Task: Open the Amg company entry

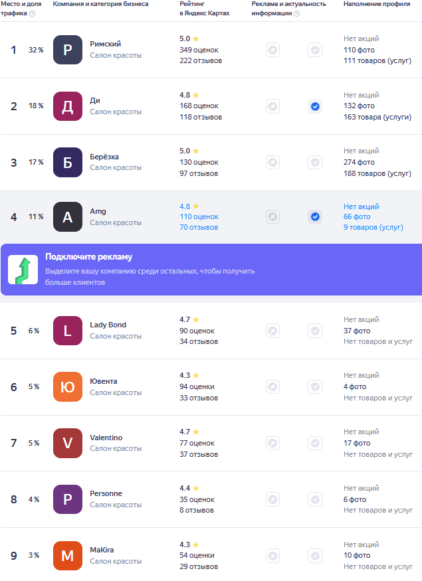Action: click(x=98, y=211)
